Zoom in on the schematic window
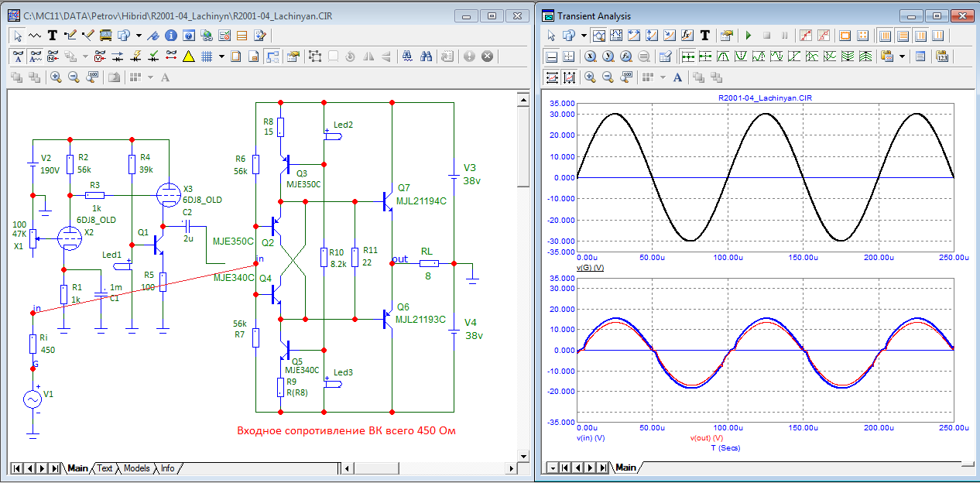 (56, 77)
